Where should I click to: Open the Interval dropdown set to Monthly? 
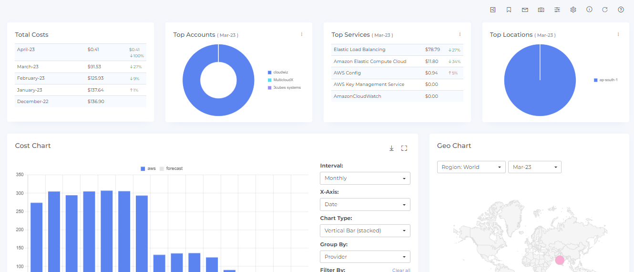pyautogui.click(x=365, y=178)
